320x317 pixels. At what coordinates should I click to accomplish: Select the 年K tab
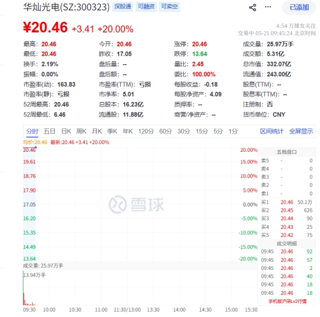click(x=128, y=131)
